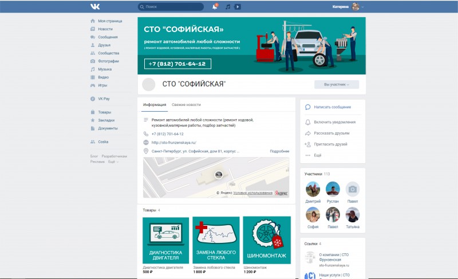Switch to the Информация tab
The height and width of the screenshot is (279, 458).
[x=155, y=105]
